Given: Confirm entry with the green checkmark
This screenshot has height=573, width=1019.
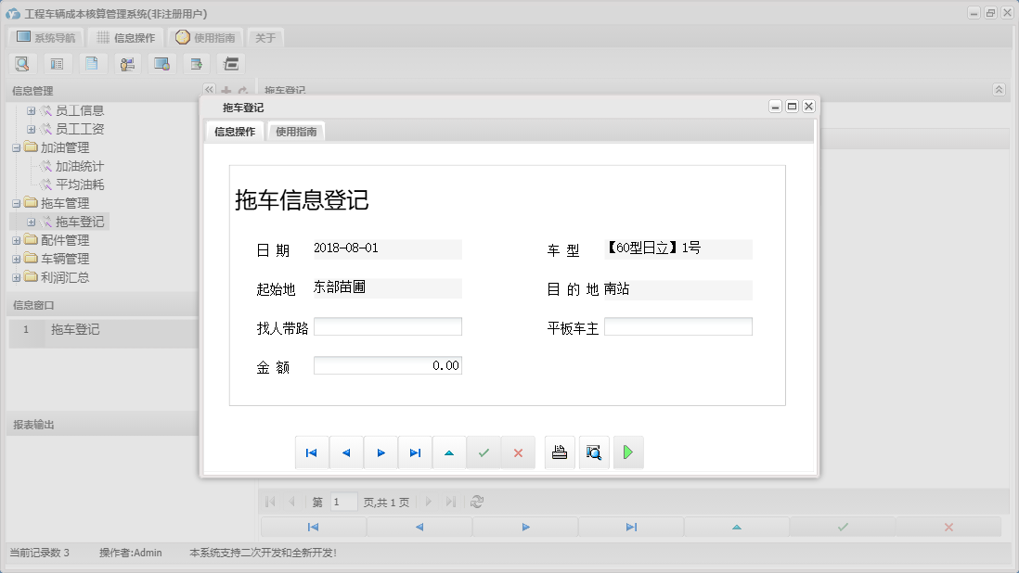Looking at the screenshot, I should click(x=484, y=452).
